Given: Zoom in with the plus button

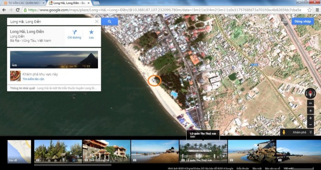Looking at the screenshot, I should (x=310, y=118).
